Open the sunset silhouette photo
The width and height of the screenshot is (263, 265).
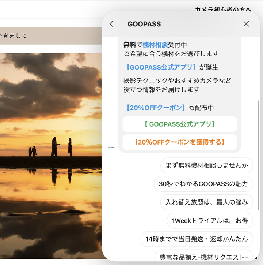(x=51, y=156)
